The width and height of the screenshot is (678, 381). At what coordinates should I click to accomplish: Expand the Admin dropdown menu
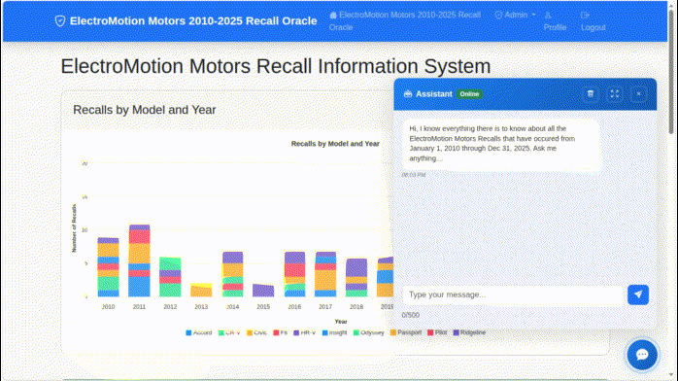pyautogui.click(x=515, y=16)
